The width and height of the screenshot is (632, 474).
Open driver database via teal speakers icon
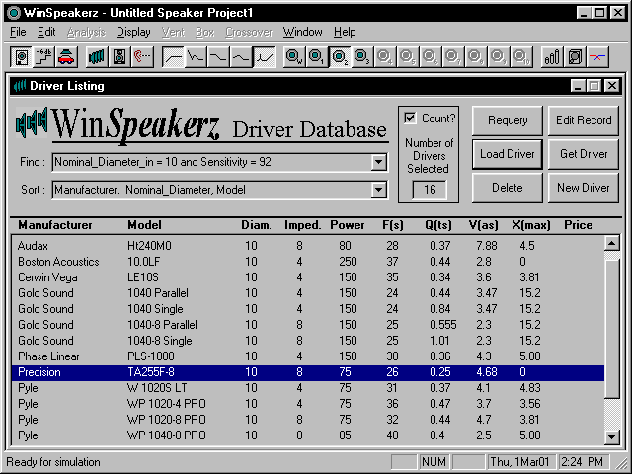click(97, 57)
